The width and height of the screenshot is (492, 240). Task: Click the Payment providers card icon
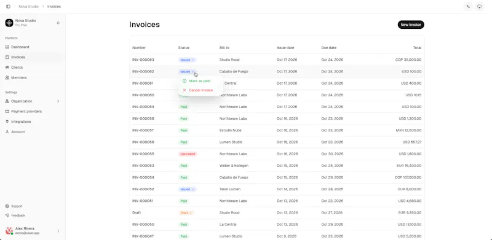(x=7, y=112)
